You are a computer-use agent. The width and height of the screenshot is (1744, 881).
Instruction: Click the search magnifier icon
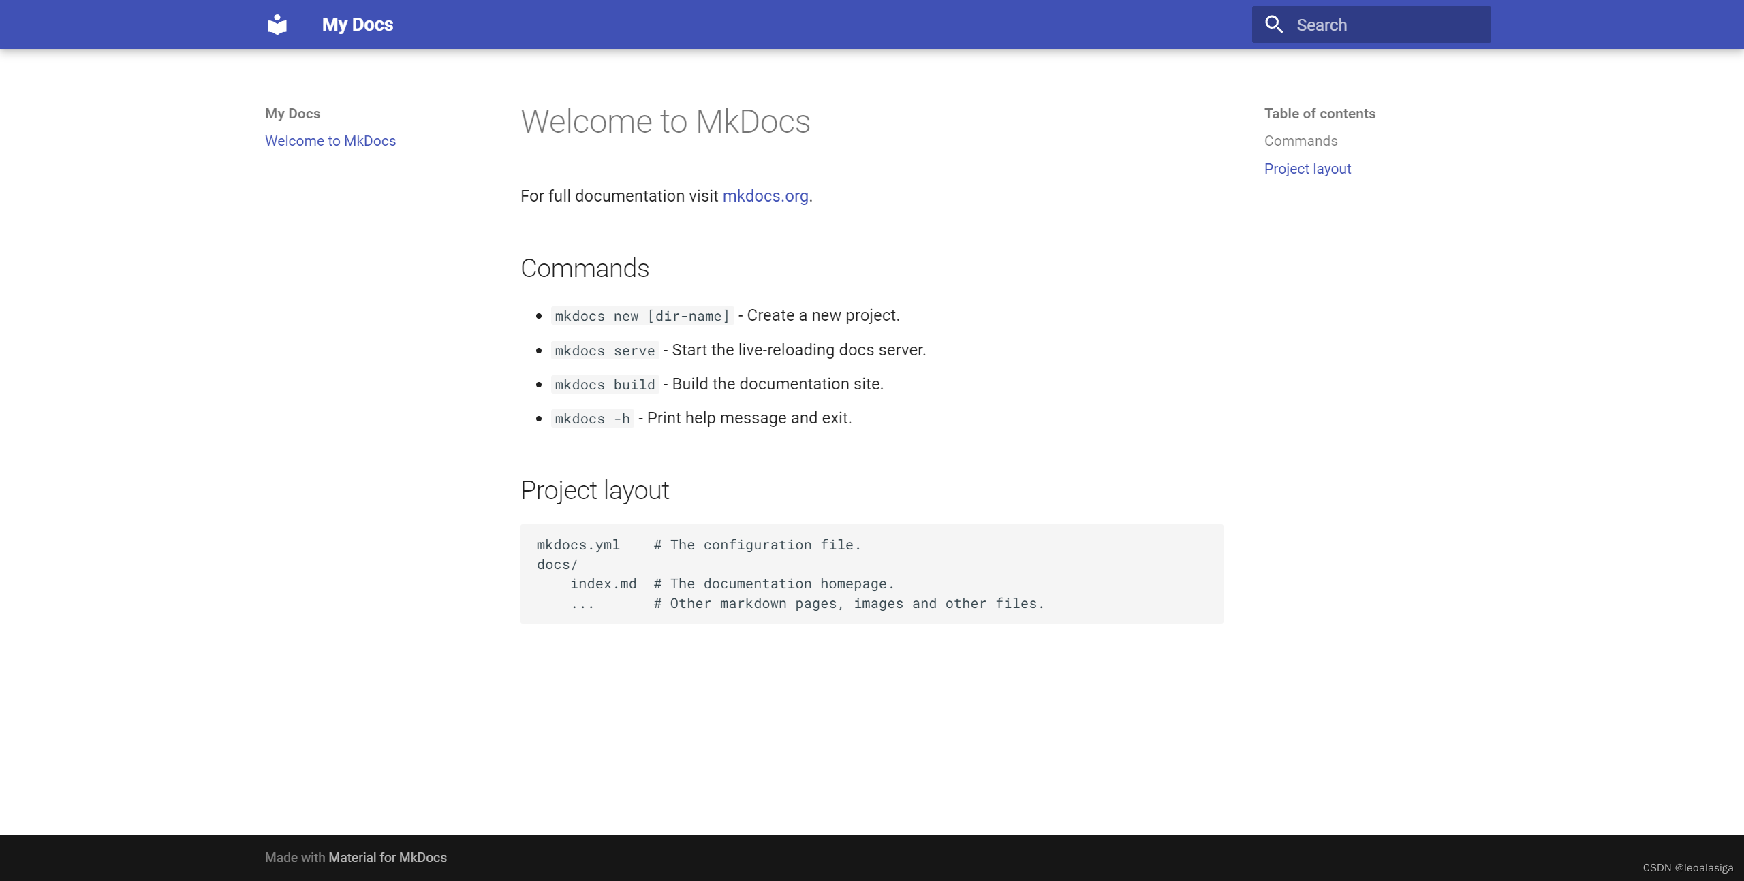1273,24
